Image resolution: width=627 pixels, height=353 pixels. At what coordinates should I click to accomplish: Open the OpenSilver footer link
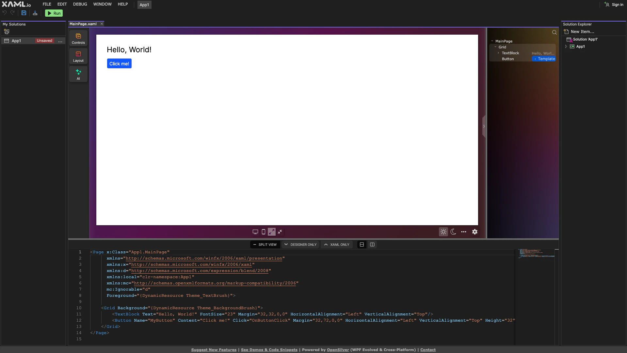338,350
